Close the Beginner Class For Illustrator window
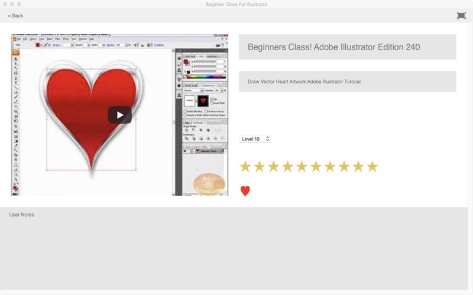This screenshot has height=295, width=473. click(5, 4)
